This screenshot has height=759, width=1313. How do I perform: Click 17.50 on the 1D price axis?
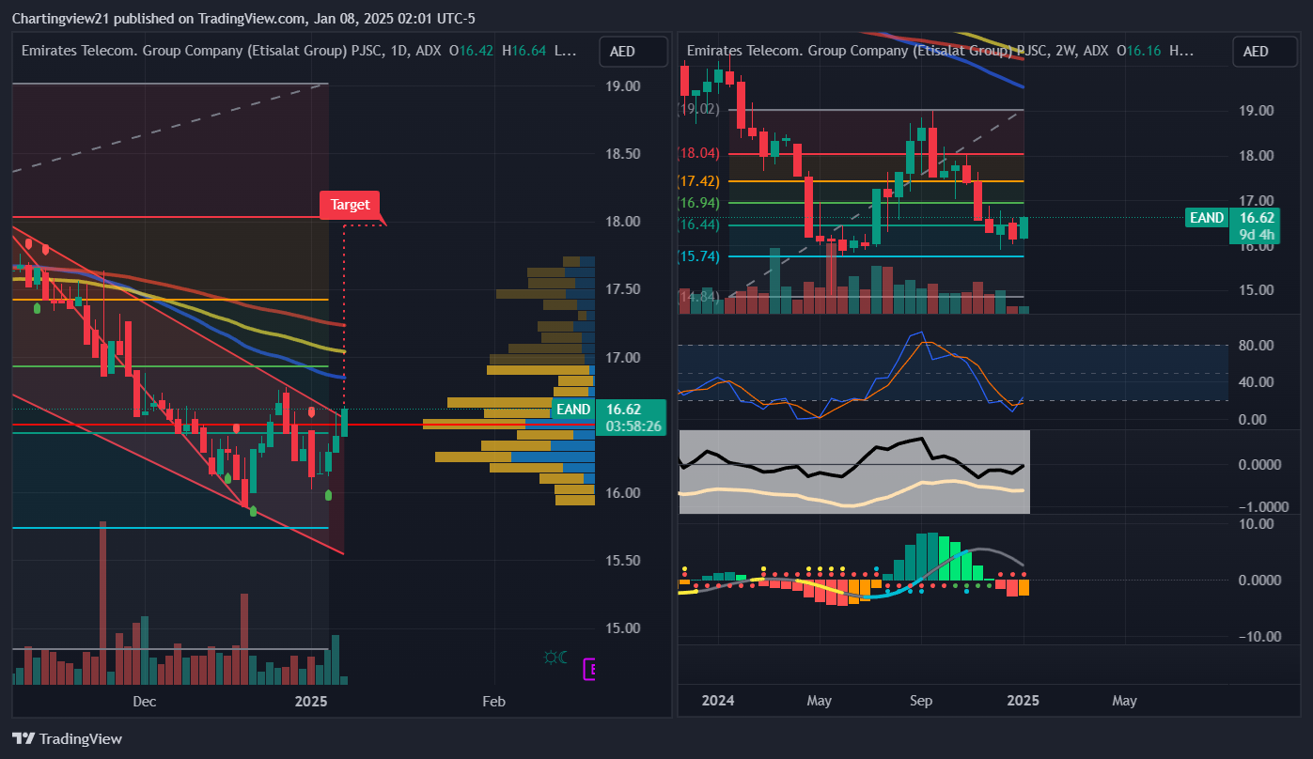623,289
